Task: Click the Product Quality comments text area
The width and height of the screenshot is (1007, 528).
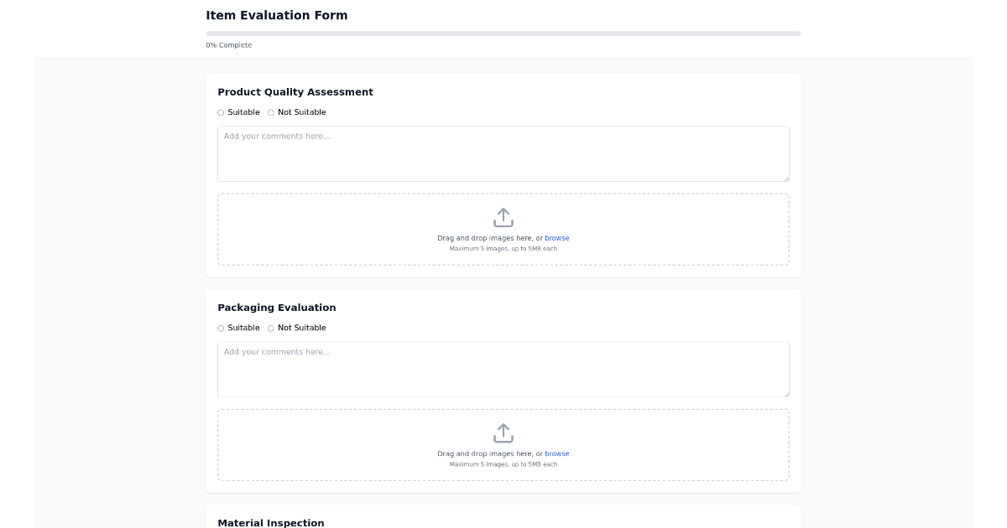Action: click(x=503, y=153)
